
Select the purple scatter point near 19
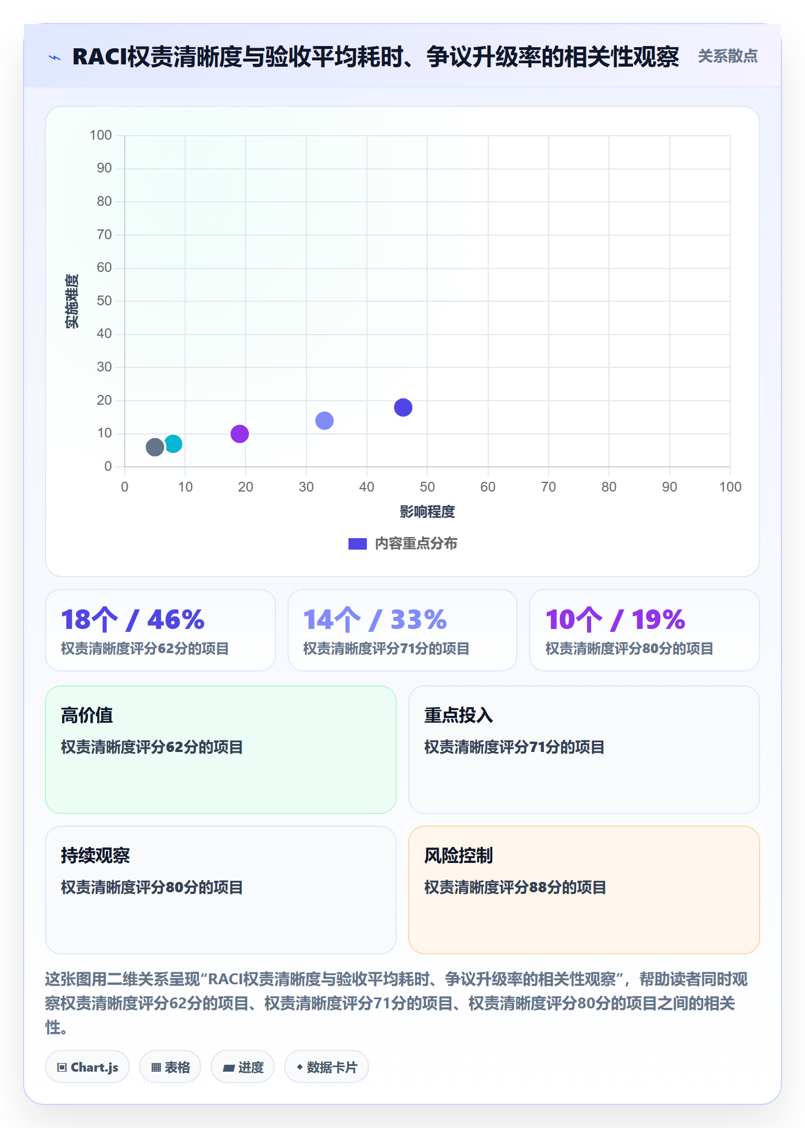tap(240, 433)
